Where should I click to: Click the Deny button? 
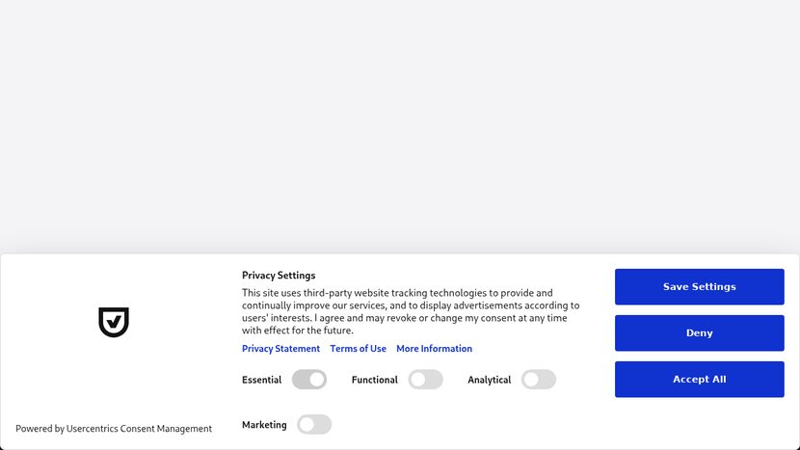click(x=699, y=333)
